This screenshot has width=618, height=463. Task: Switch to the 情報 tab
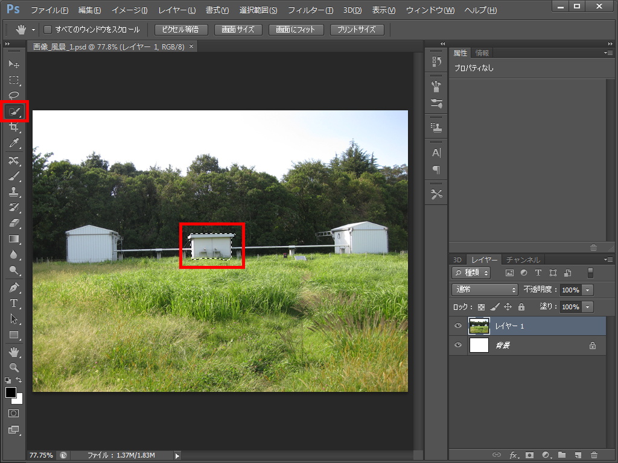[482, 53]
